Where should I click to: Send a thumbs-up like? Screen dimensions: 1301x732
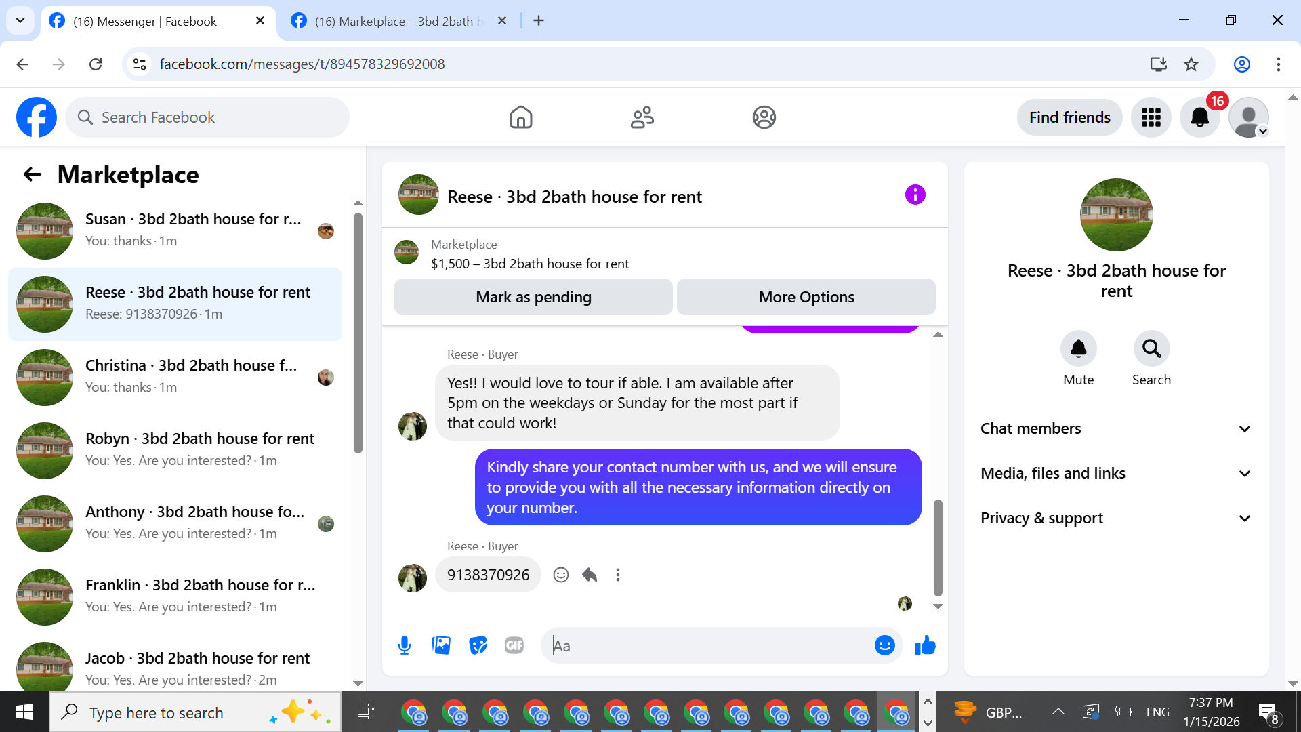(925, 645)
